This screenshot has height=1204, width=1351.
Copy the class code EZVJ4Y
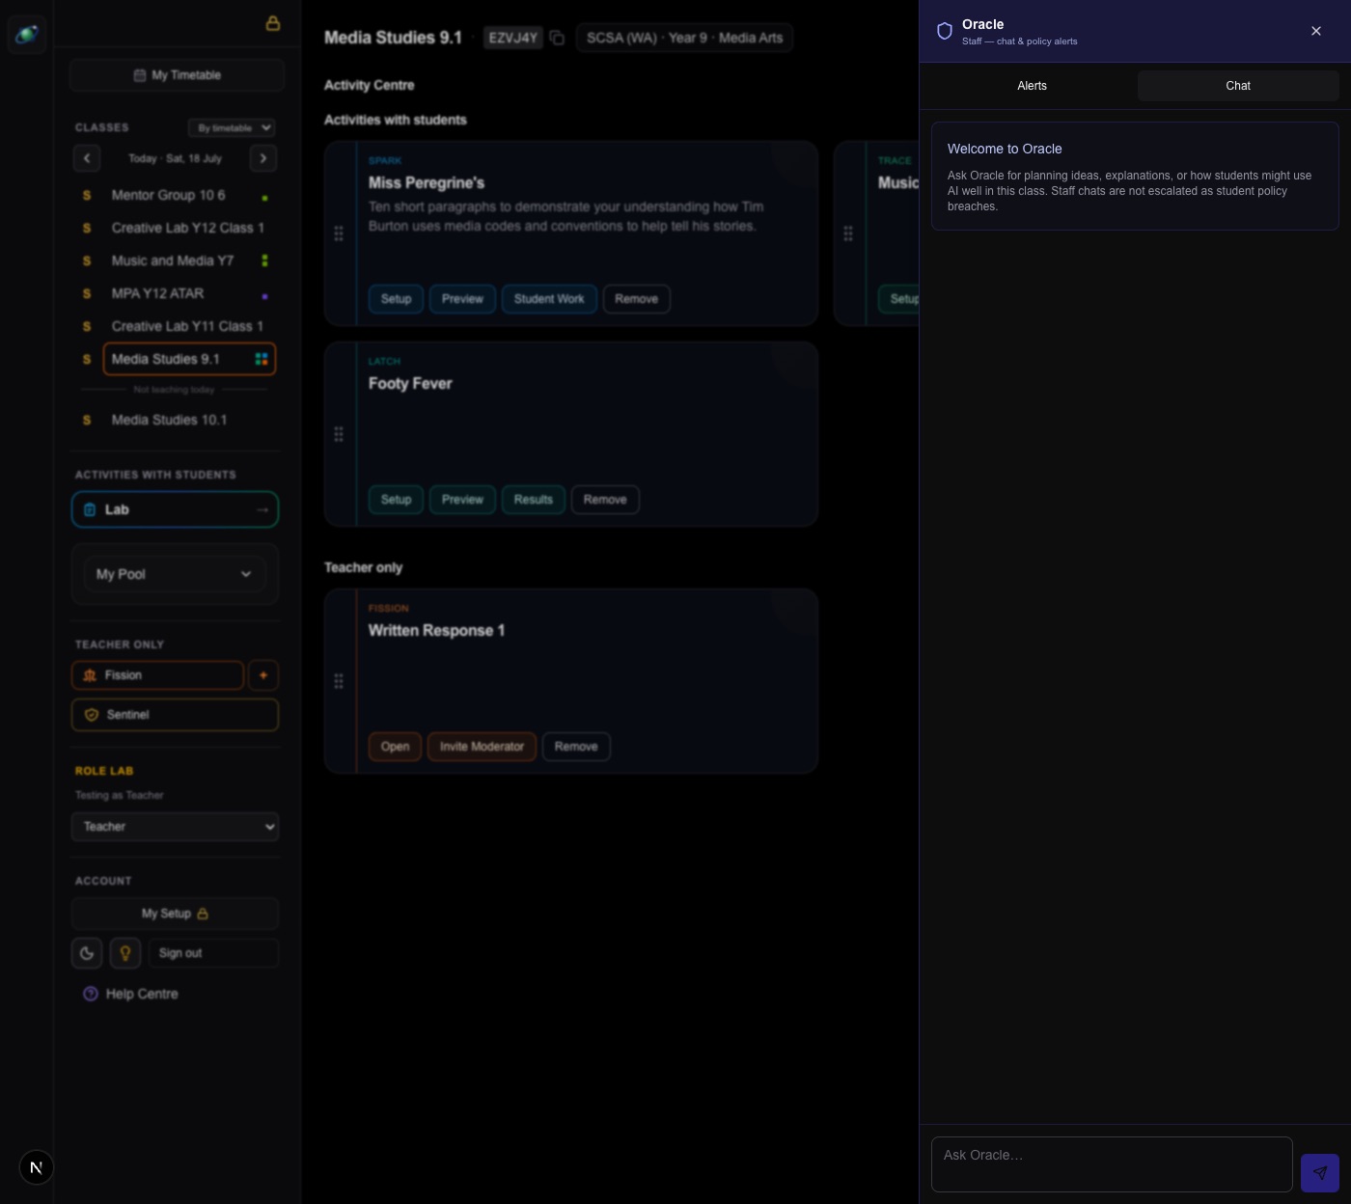[557, 38]
